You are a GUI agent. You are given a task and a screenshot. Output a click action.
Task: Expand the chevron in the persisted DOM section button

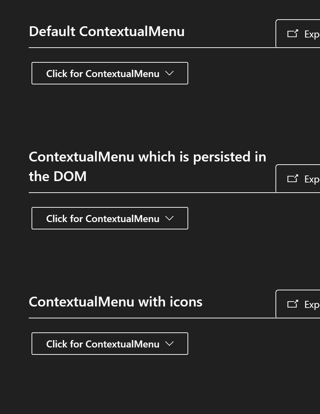169,218
